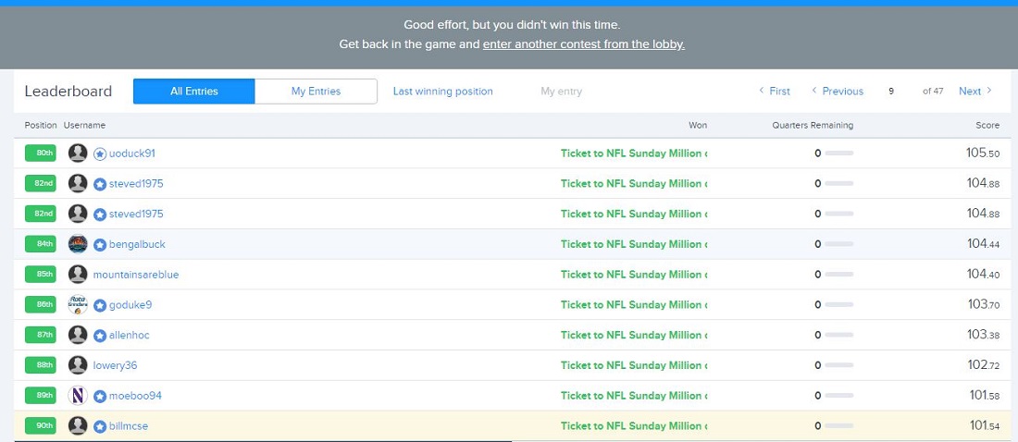1018x442 pixels.
Task: Click the My entry link
Action: [561, 92]
